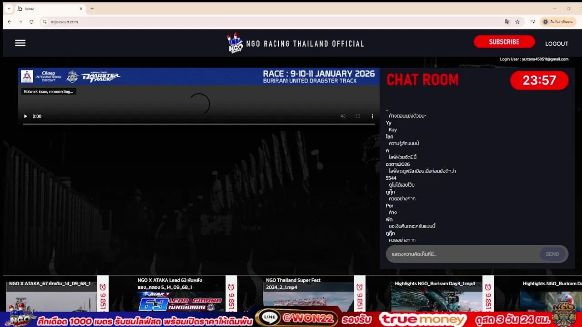The width and height of the screenshot is (582, 327).
Task: Click the truemoney logo in banner
Action: tap(423, 319)
